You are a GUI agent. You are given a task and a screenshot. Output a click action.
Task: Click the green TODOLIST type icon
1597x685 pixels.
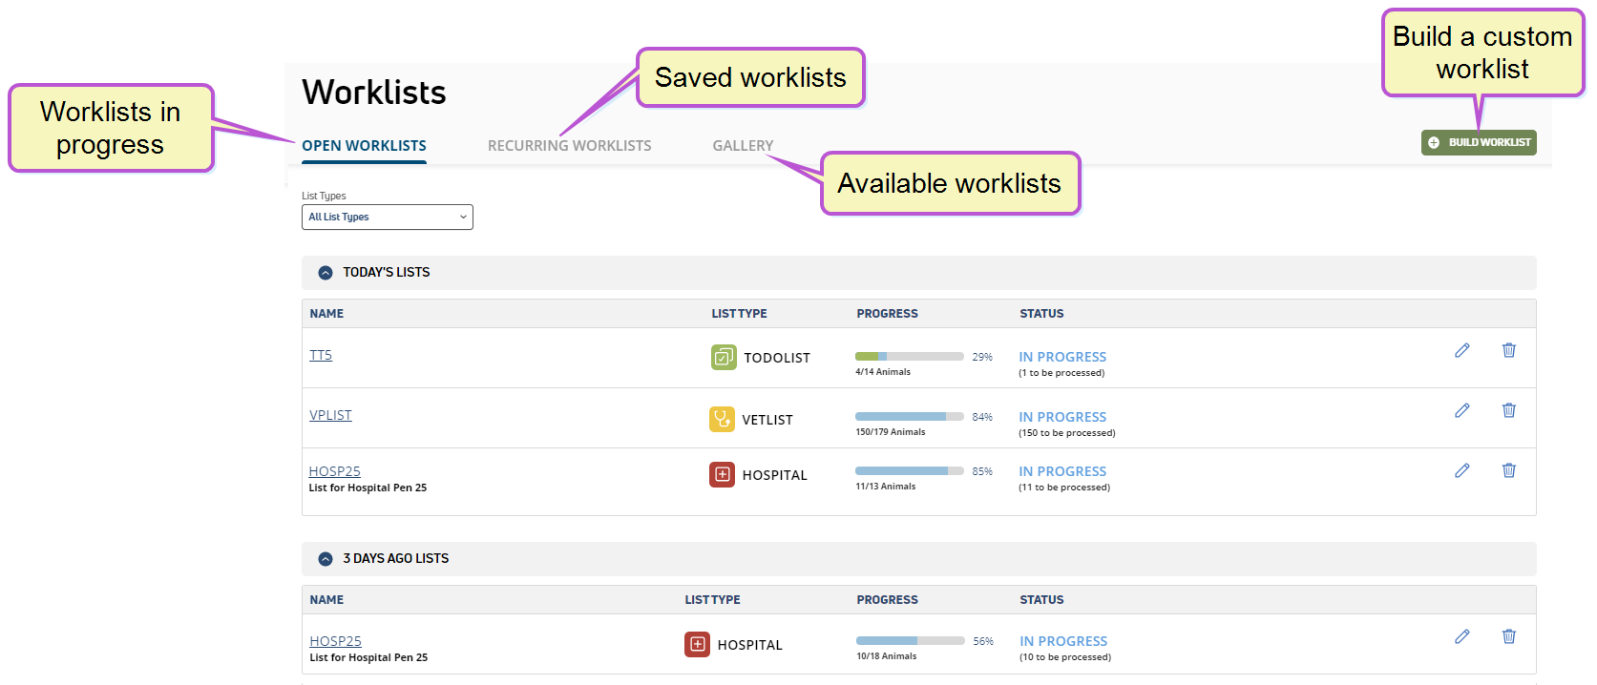coord(724,357)
